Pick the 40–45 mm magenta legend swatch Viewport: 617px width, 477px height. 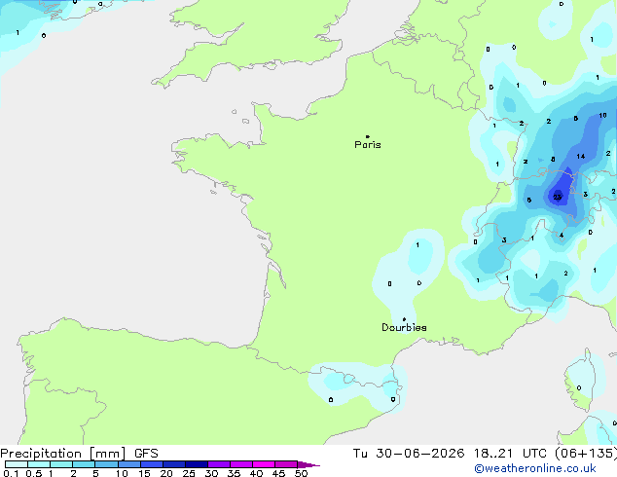[x=264, y=464]
